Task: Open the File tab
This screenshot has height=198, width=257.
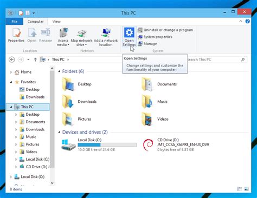Action: click(14, 22)
